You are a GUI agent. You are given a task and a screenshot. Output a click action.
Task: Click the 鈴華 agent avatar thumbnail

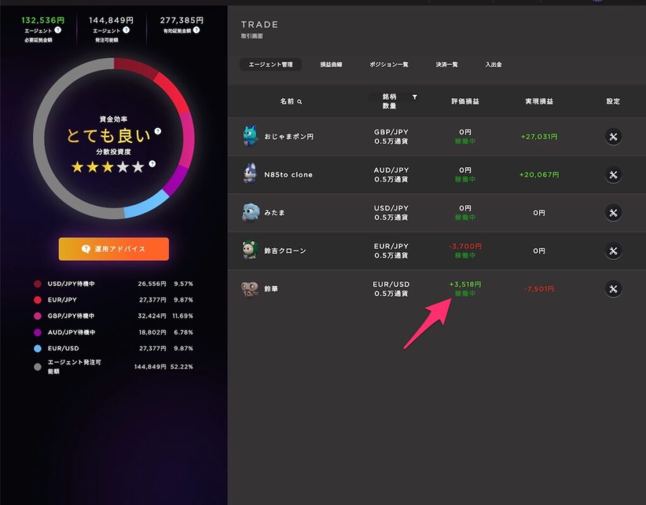pyautogui.click(x=250, y=289)
